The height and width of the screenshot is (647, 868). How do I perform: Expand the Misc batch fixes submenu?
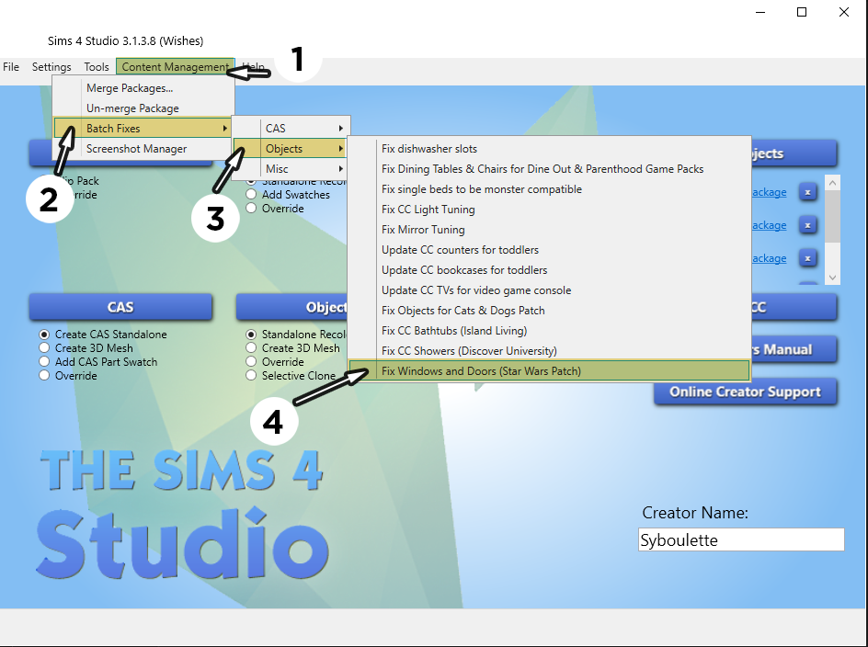(291, 169)
